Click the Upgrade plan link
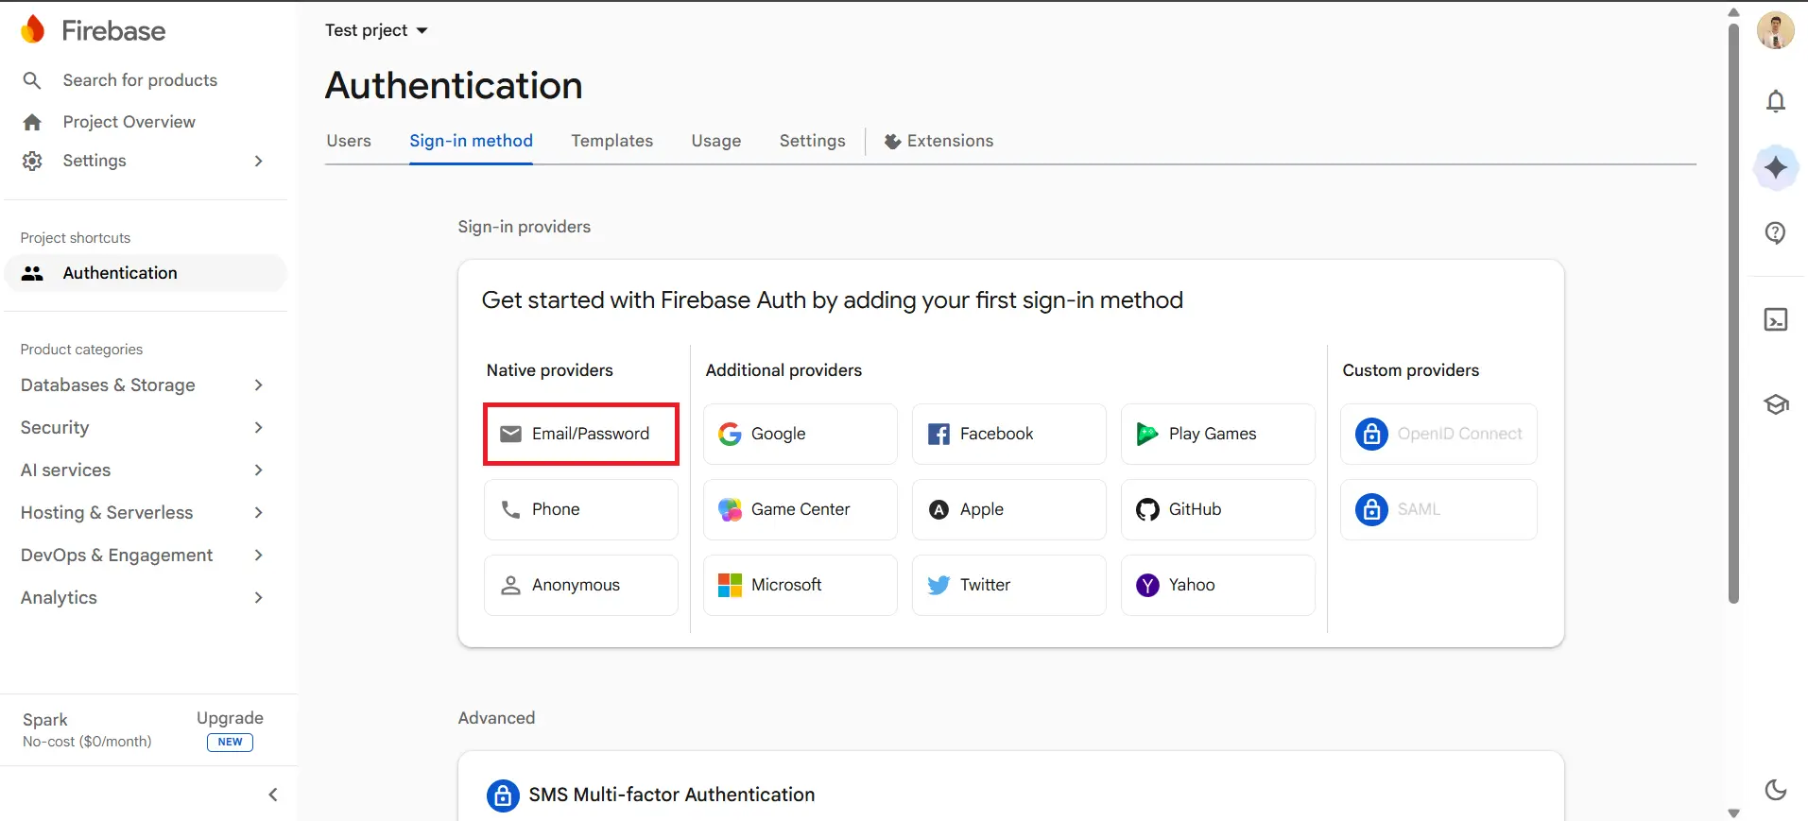This screenshot has width=1808, height=821. coord(230,718)
